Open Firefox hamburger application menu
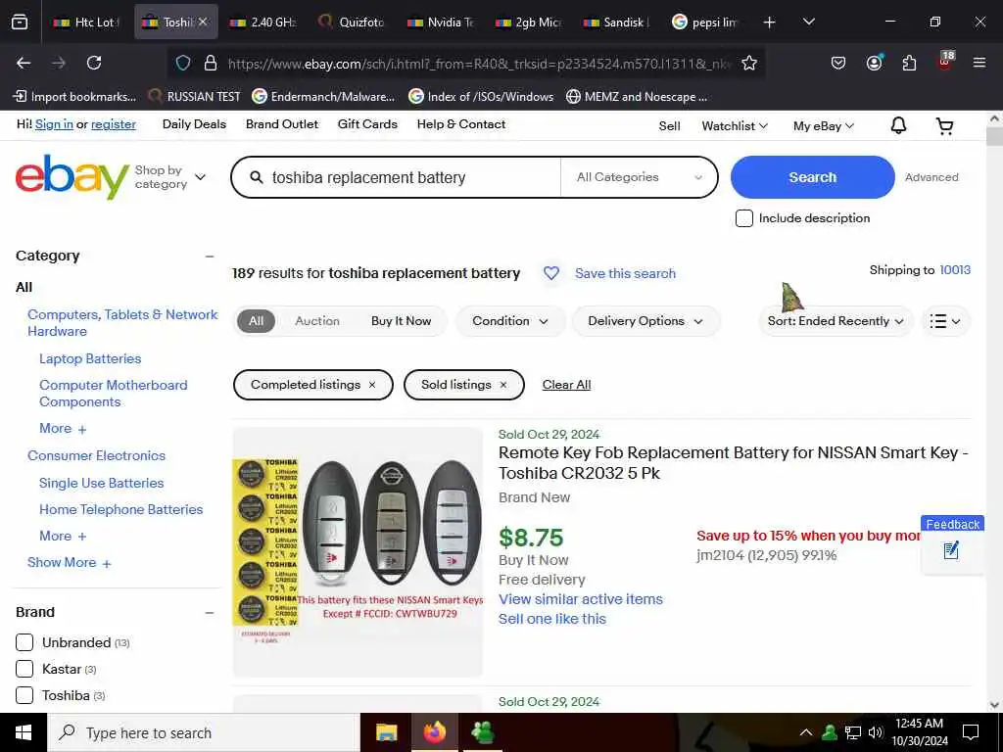 pyautogui.click(x=979, y=63)
